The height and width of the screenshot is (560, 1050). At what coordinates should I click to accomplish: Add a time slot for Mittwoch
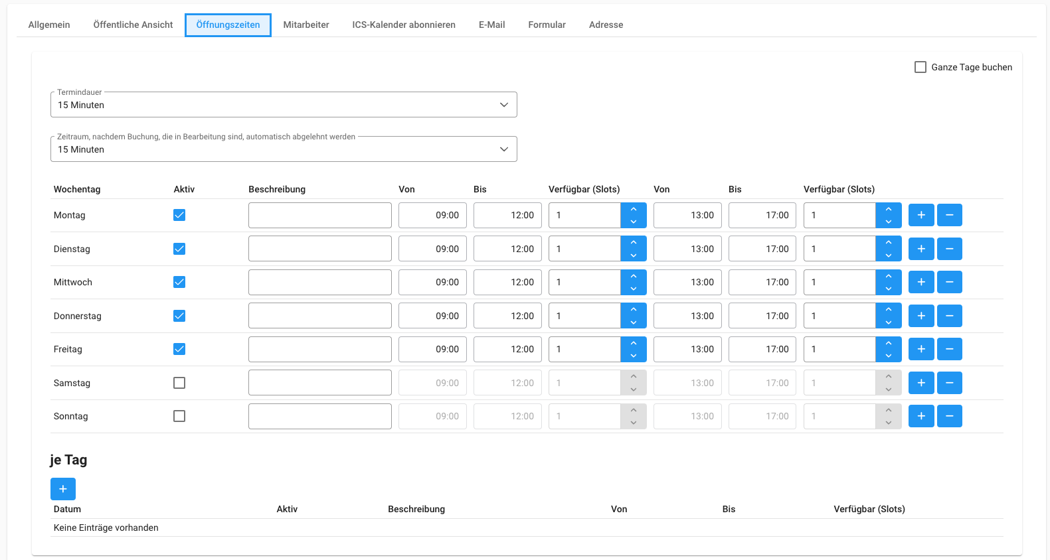[920, 282]
